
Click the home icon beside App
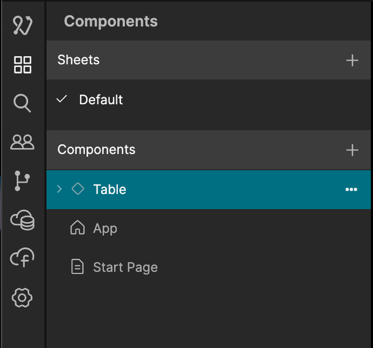(78, 229)
